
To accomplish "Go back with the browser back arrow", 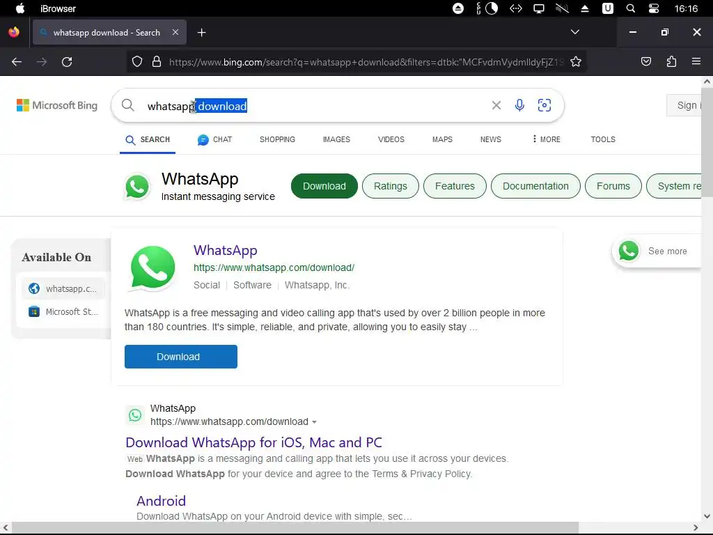I will click(x=17, y=62).
